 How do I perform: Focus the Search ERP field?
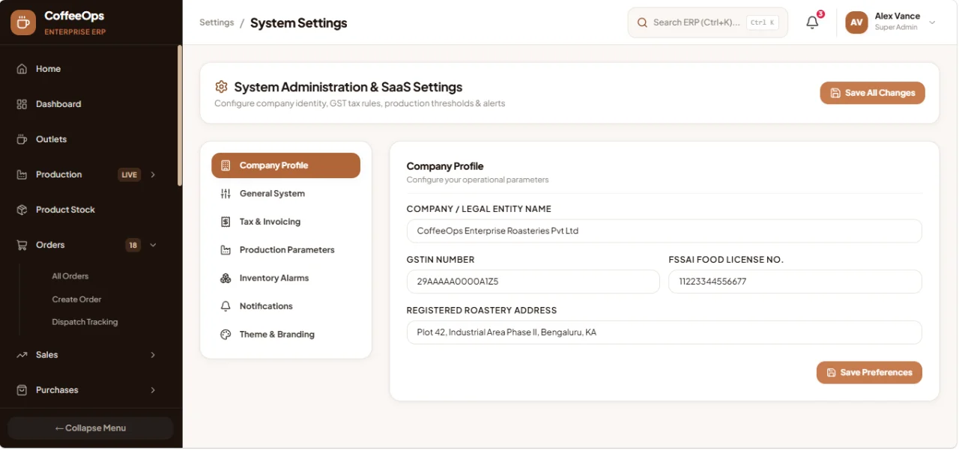(707, 22)
